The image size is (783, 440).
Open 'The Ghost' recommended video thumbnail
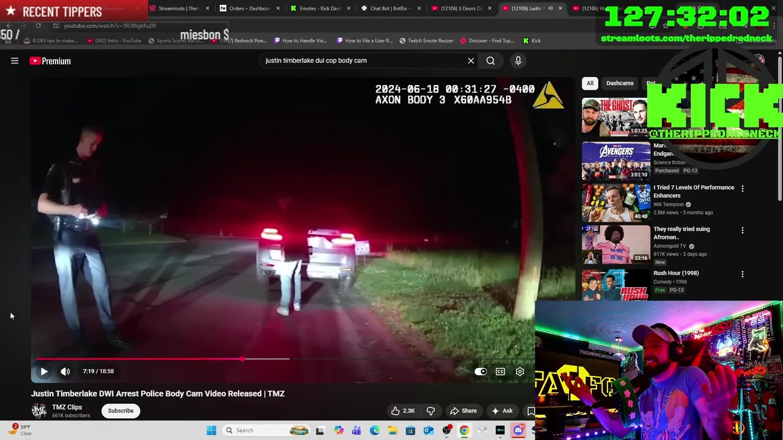click(x=615, y=117)
